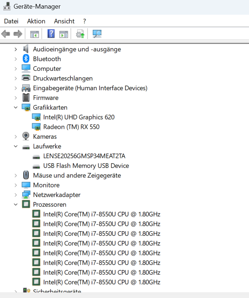
Task: Expand the Netzwerkadapter category
Action: (16, 195)
